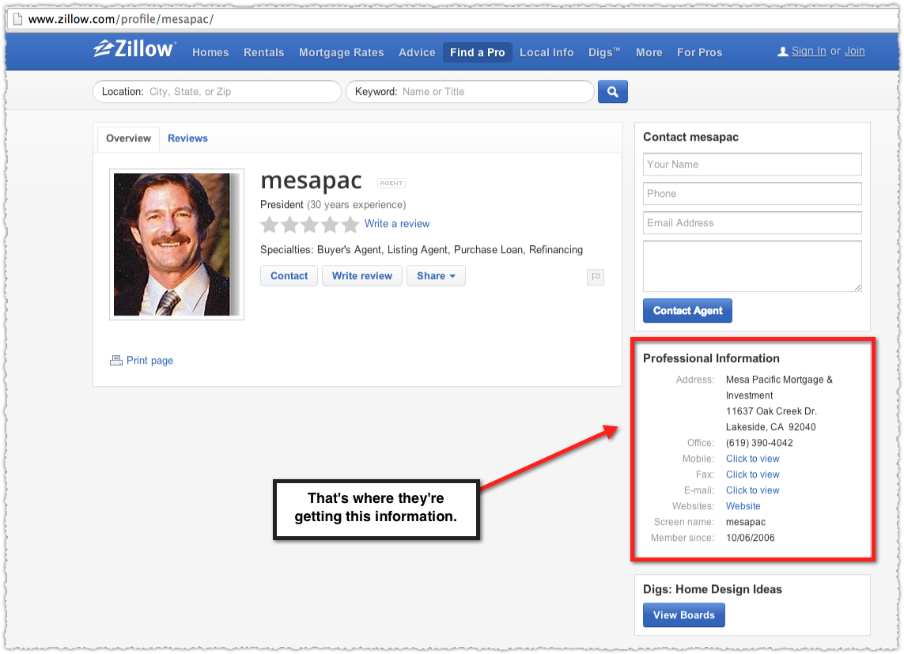This screenshot has width=904, height=654.
Task: Click the page icon in the address bar
Action: point(18,19)
